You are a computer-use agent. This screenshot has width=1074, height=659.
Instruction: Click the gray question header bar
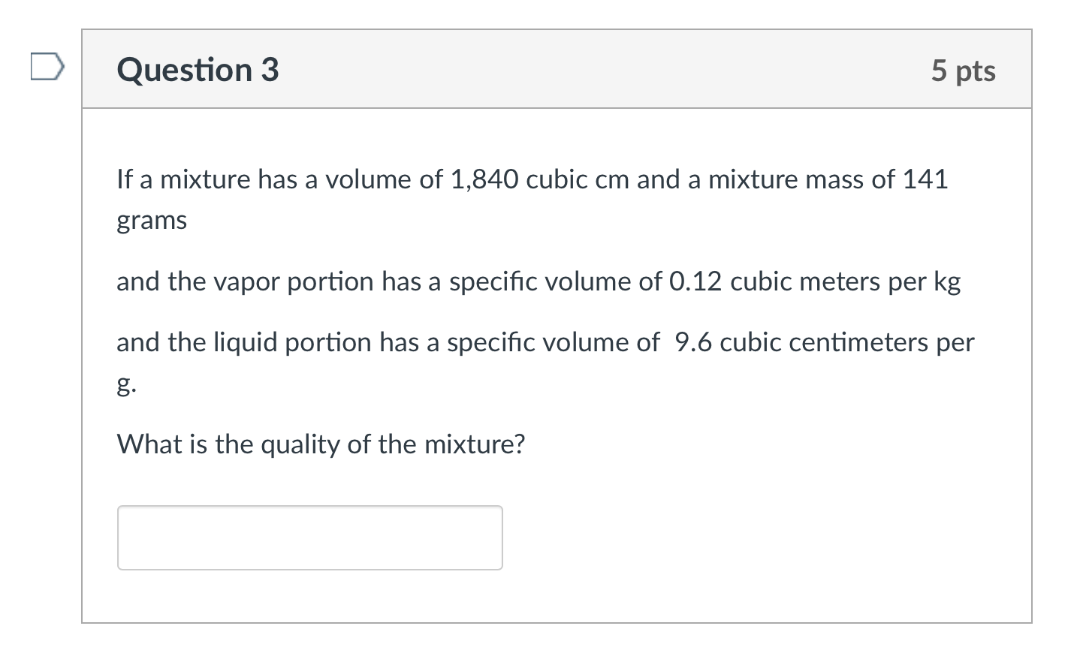click(x=557, y=69)
